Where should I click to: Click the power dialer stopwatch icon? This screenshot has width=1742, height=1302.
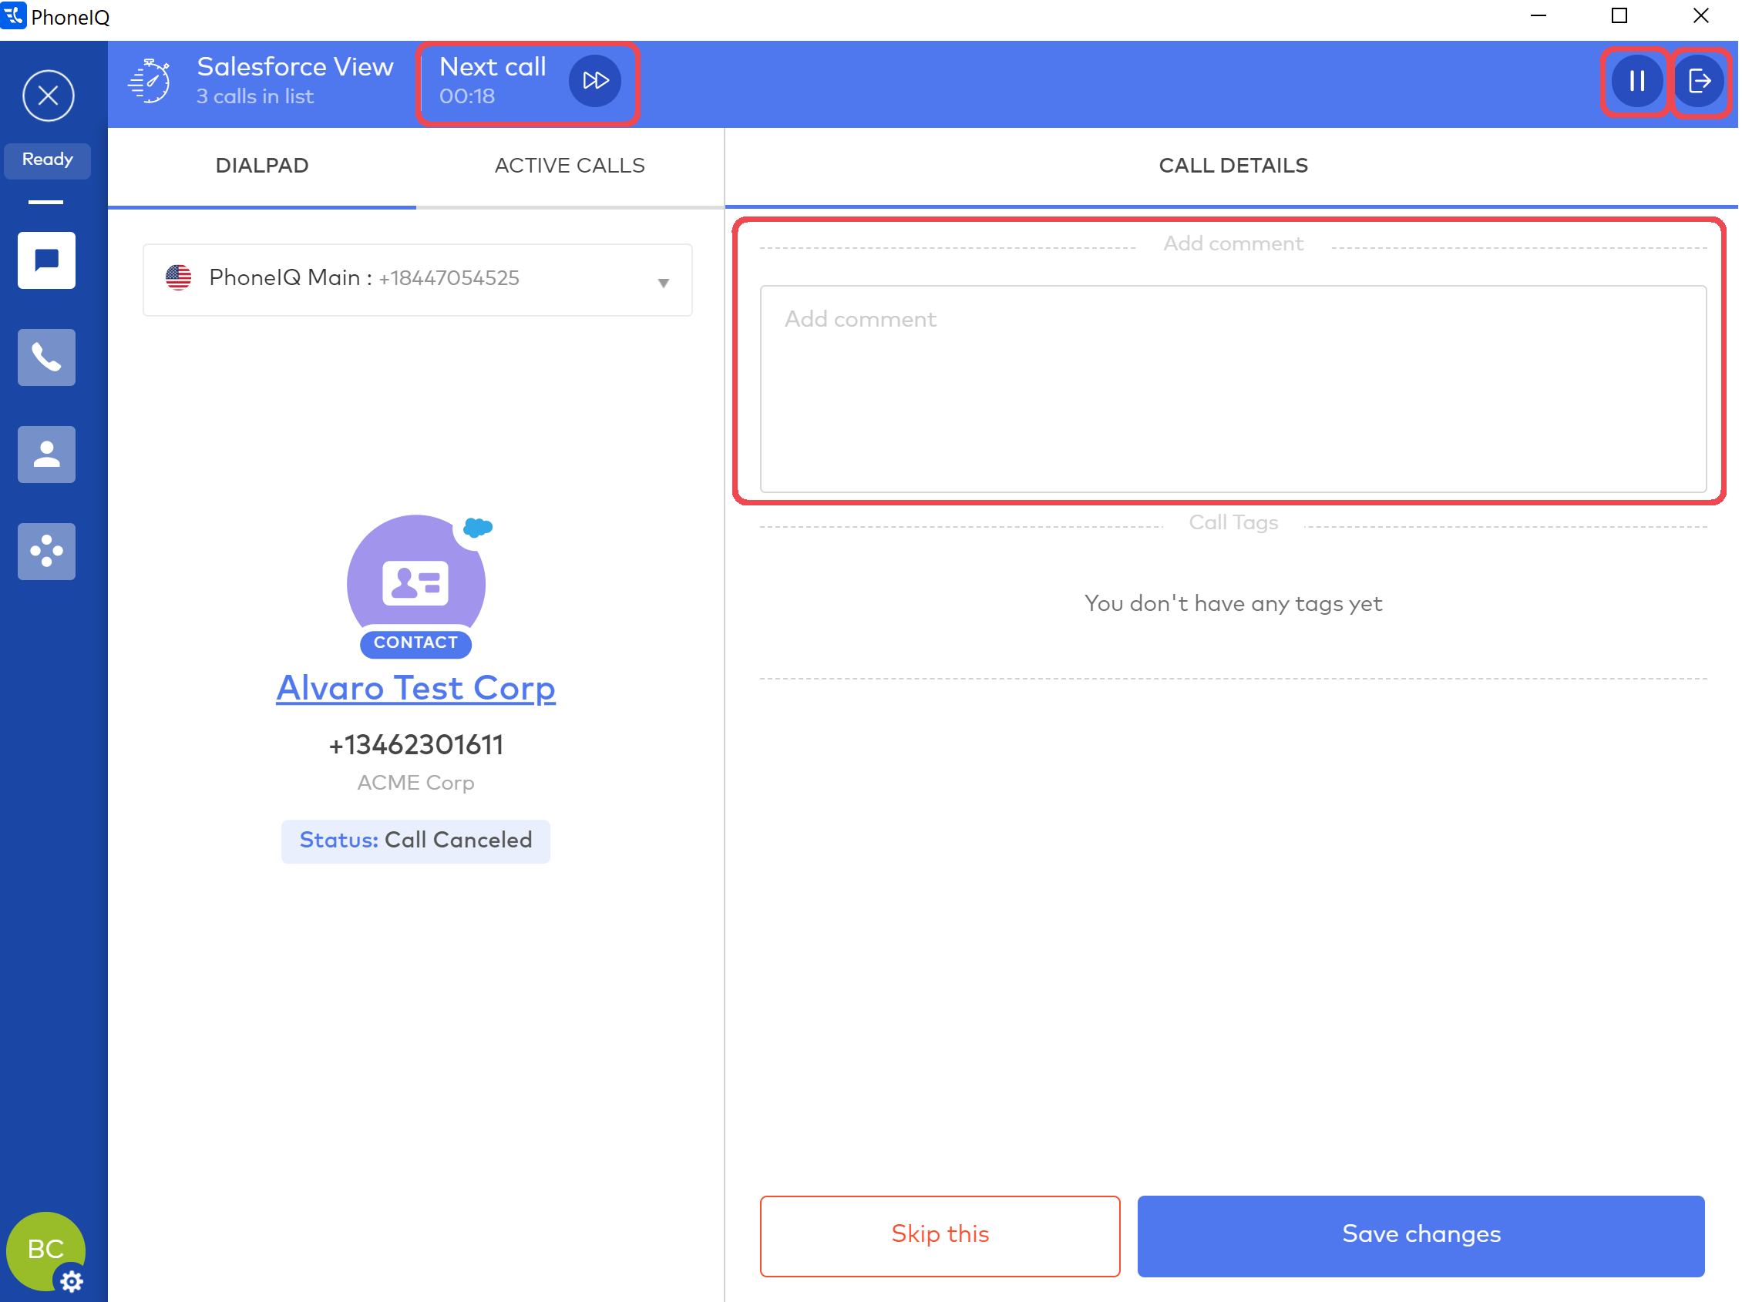click(150, 80)
